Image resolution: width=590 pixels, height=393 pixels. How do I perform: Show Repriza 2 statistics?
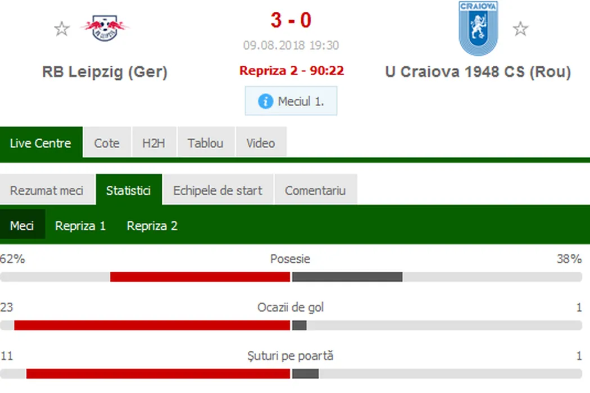pyautogui.click(x=152, y=226)
